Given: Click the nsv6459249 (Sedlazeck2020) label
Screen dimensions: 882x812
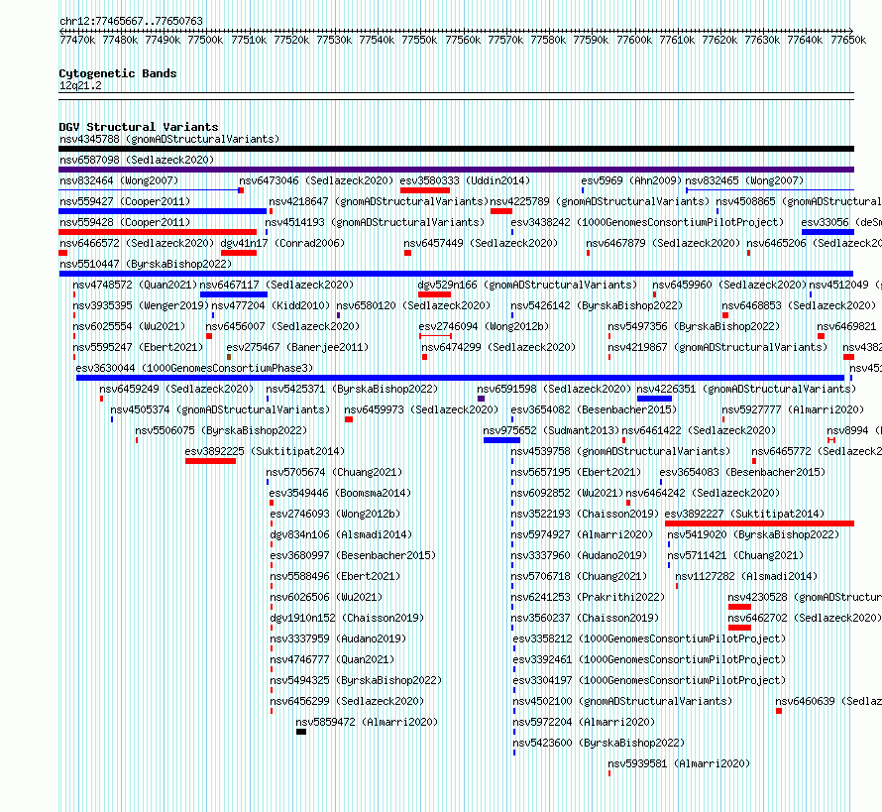Looking at the screenshot, I should pyautogui.click(x=176, y=389).
